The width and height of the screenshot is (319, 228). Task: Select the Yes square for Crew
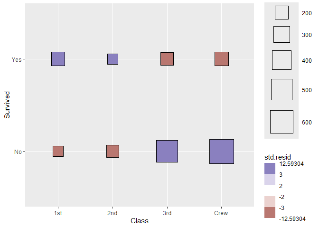click(x=222, y=59)
